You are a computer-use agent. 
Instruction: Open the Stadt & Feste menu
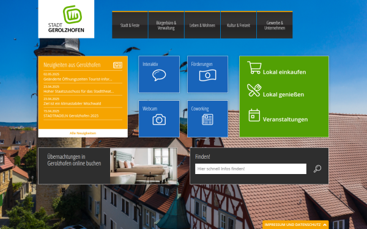click(x=130, y=25)
